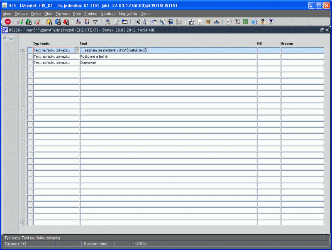Click the question mark with people icon

coord(263,22)
